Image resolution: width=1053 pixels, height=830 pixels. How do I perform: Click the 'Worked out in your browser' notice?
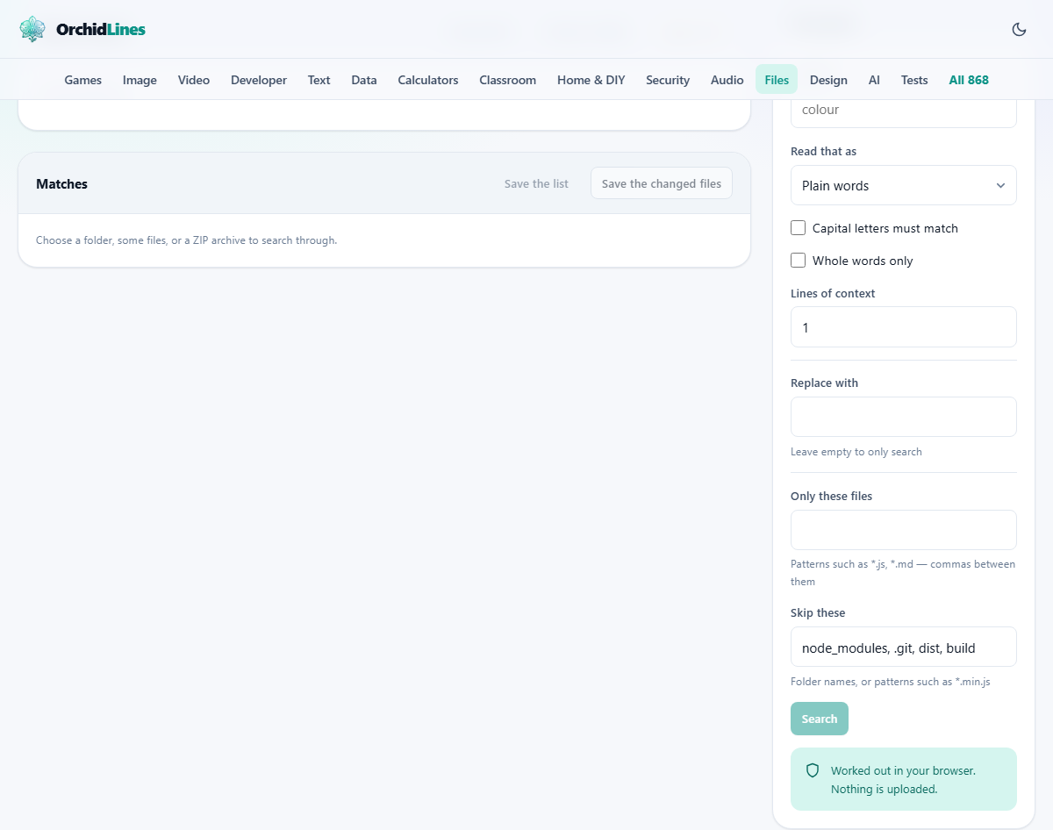(x=903, y=779)
